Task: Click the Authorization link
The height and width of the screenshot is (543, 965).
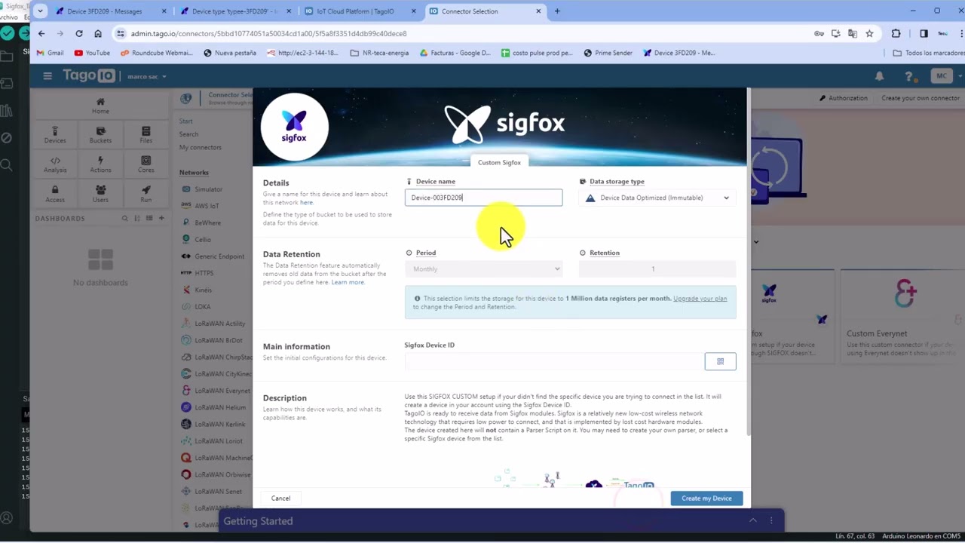Action: click(844, 98)
